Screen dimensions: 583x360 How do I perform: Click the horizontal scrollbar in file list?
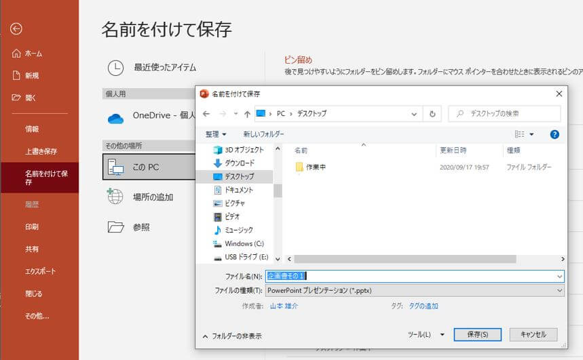tap(405, 259)
